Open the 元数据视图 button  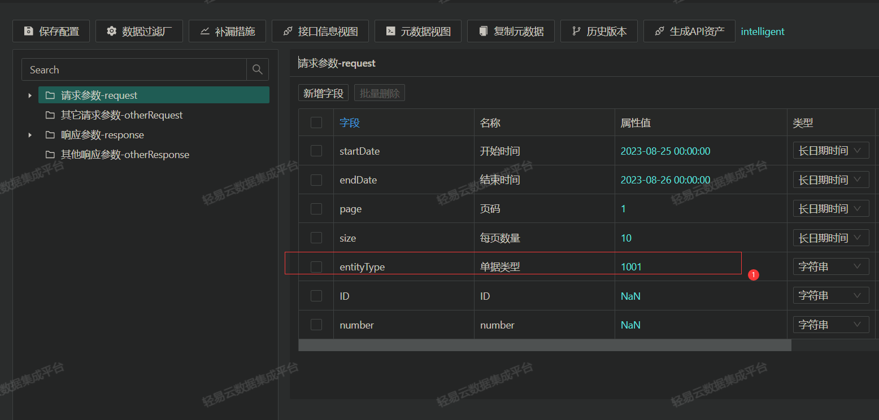click(x=418, y=31)
